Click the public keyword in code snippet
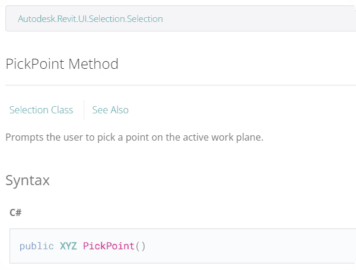The image size is (356, 270). coord(37,246)
